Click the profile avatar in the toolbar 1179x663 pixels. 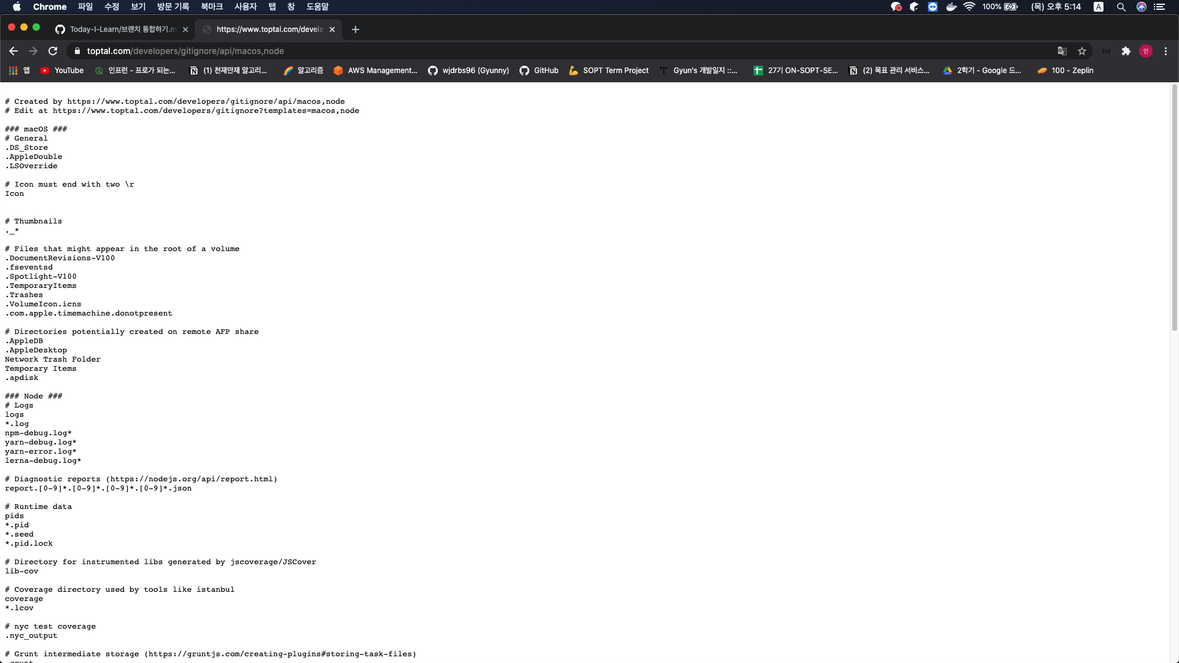1145,51
